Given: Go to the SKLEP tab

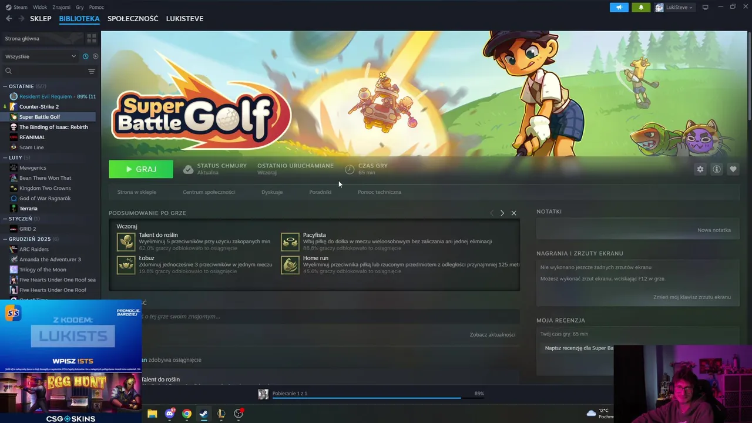Looking at the screenshot, I should [x=41, y=19].
